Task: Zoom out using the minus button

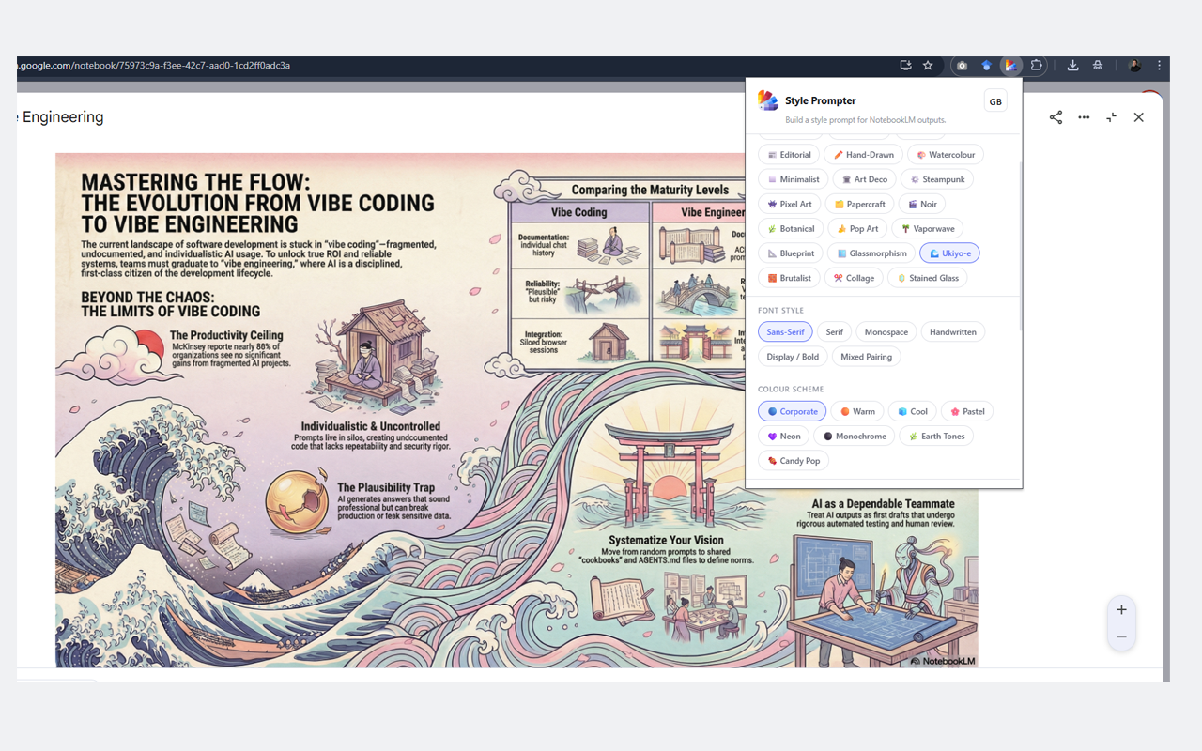Action: (1121, 636)
